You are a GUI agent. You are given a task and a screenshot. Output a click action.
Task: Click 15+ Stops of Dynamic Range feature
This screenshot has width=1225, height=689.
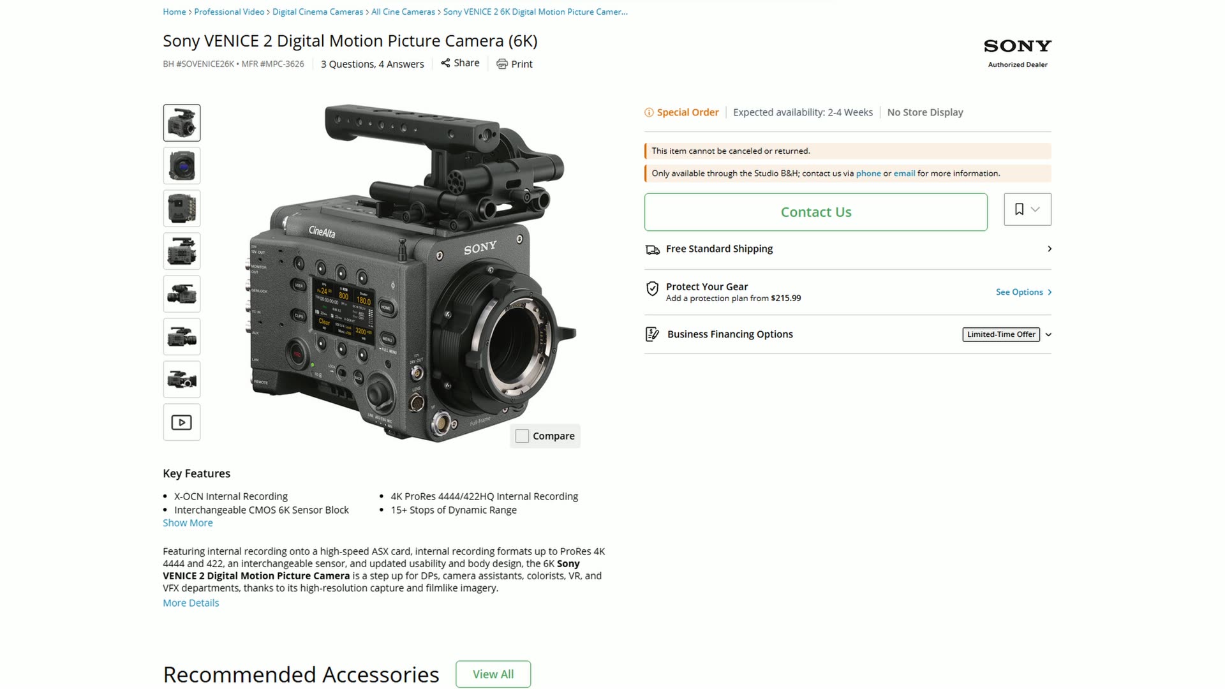coord(454,510)
